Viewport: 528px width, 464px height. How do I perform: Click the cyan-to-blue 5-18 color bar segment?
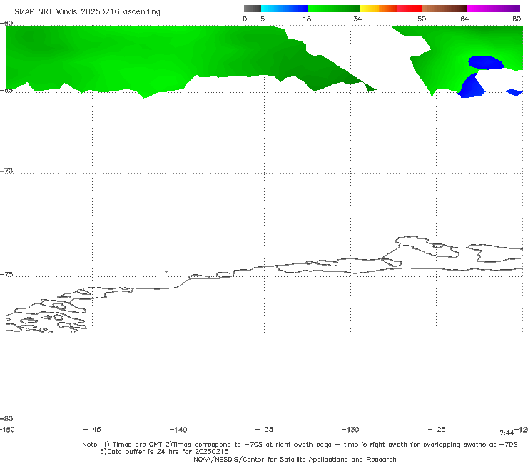[x=285, y=9]
